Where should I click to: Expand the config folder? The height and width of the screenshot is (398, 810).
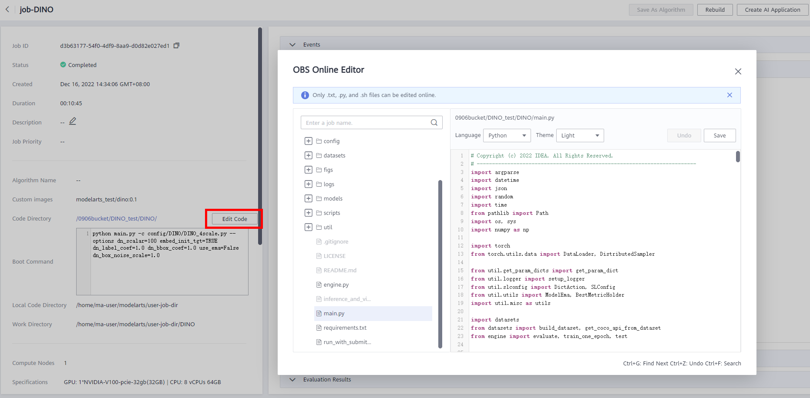[x=308, y=141]
